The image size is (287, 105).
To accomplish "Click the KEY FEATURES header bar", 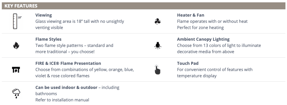I will (x=144, y=6).
